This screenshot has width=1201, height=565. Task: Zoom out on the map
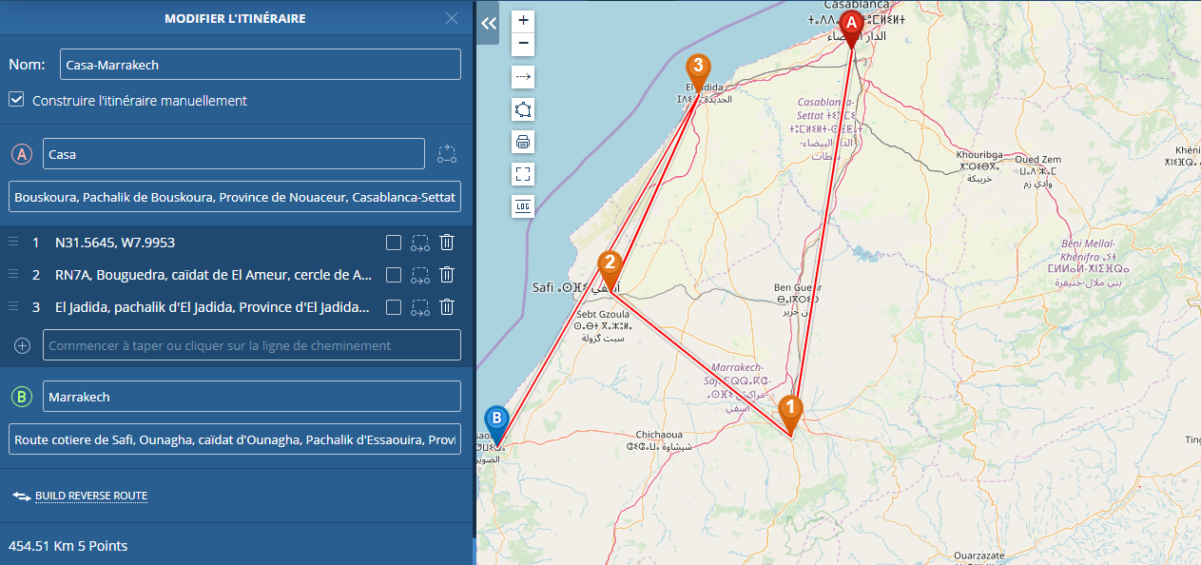(523, 45)
